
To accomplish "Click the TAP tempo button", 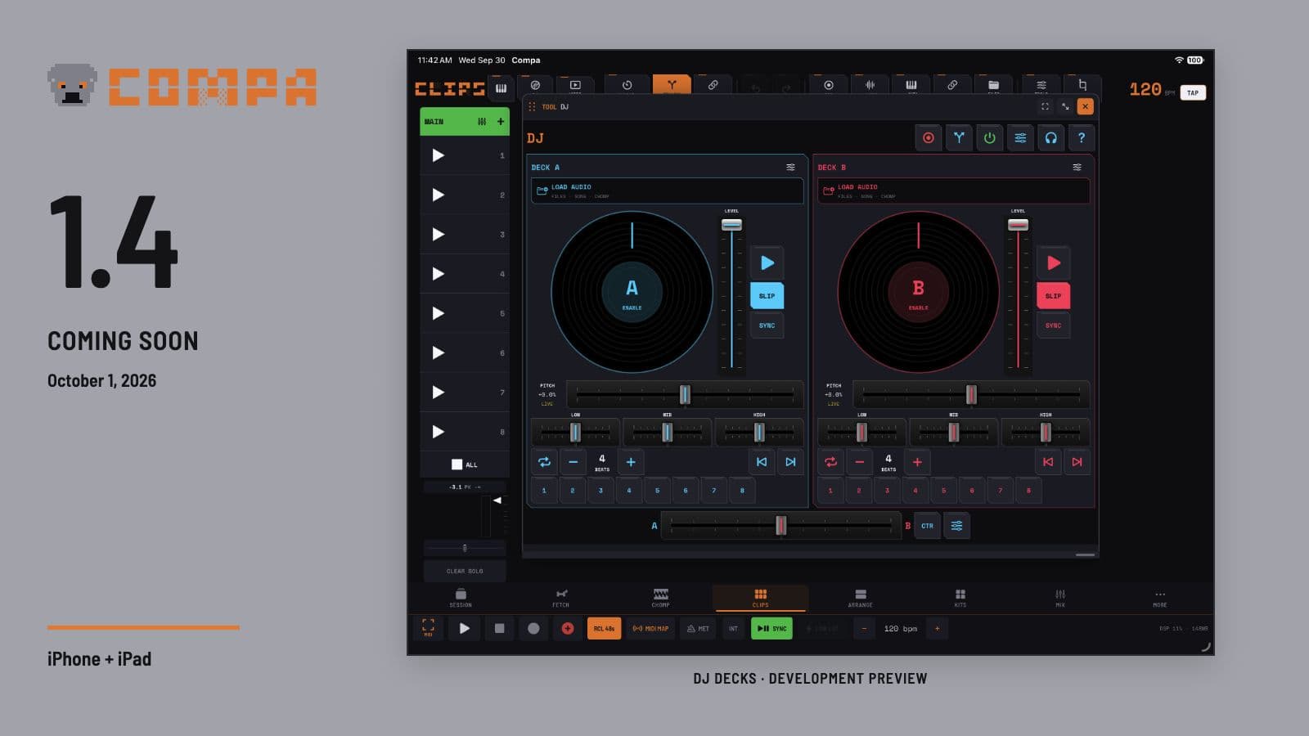I will pos(1193,92).
